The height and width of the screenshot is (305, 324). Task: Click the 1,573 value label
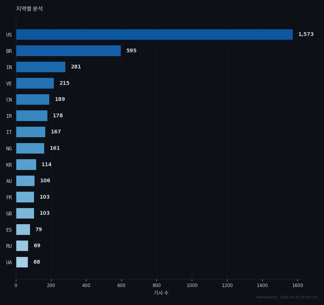[x=306, y=34]
